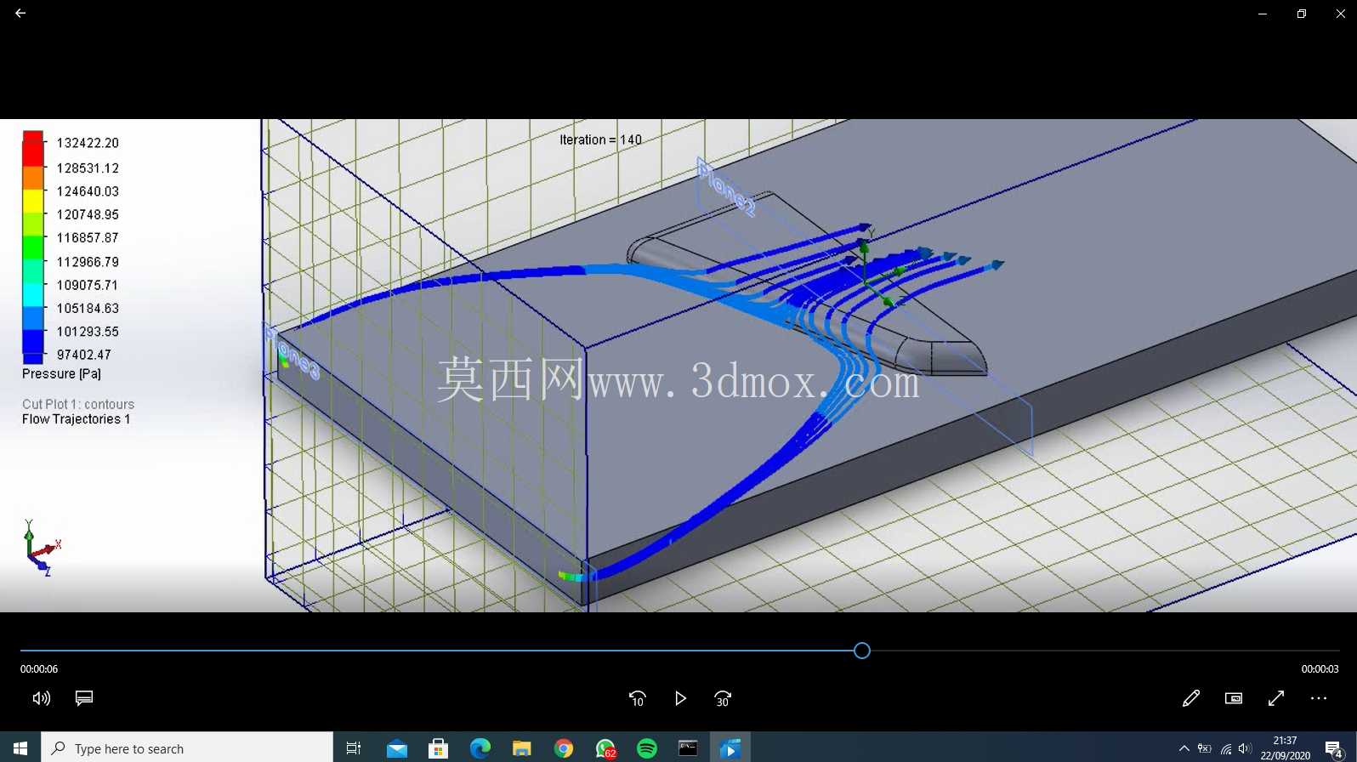
Task: Click remaining time 00:00:03
Action: click(1320, 669)
